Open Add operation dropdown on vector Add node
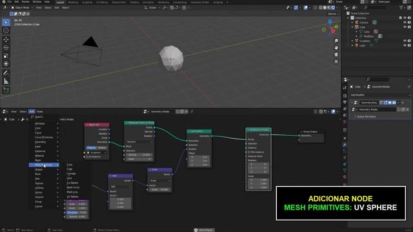413x232 pixels. point(121,186)
